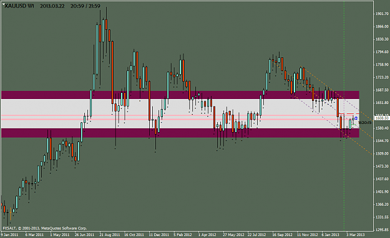Screen dimensions: 390x238
Task: Click the 1509.00 price axis label
Action: pos(382,153)
